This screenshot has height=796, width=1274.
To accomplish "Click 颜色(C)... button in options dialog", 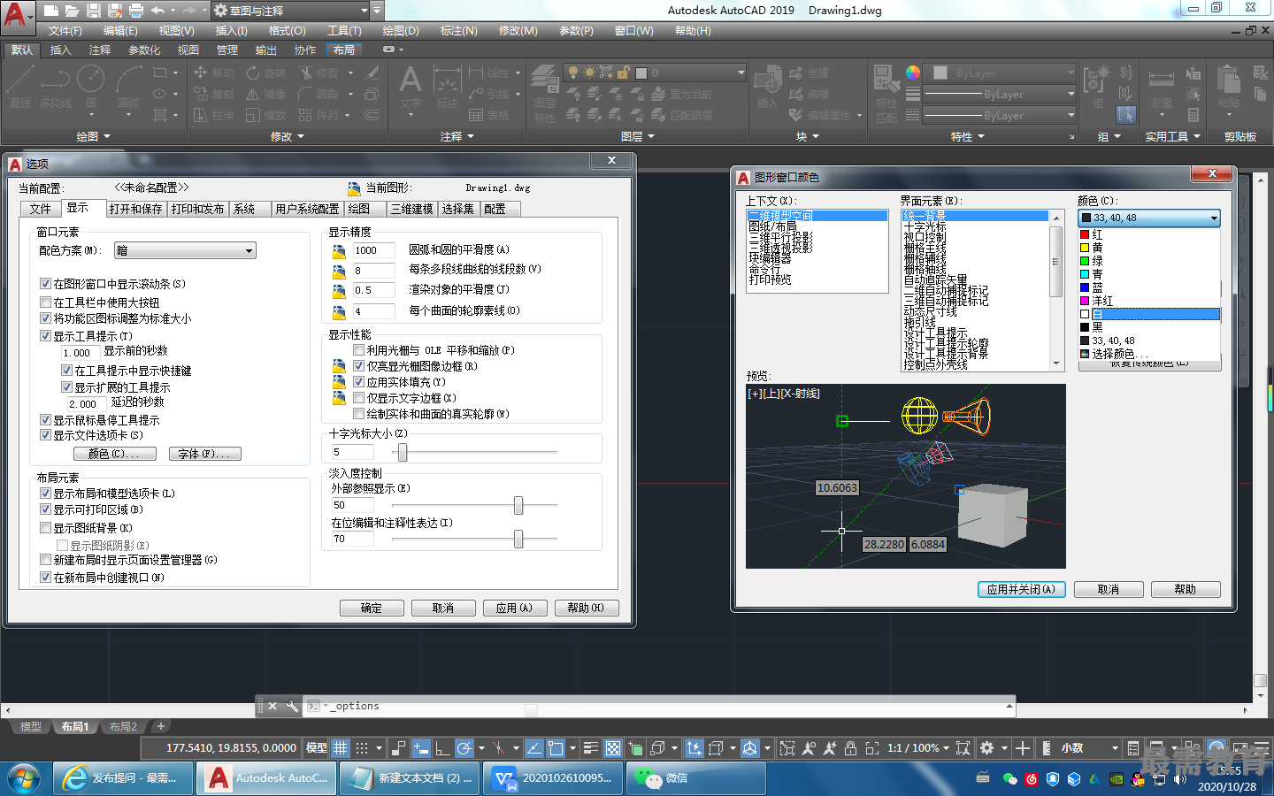I will pyautogui.click(x=114, y=454).
